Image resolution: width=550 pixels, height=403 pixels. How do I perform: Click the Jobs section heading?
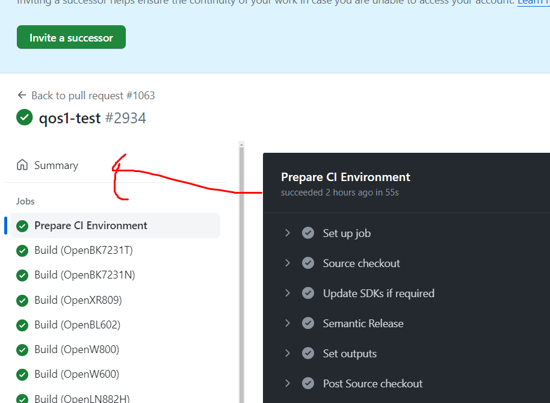click(25, 202)
